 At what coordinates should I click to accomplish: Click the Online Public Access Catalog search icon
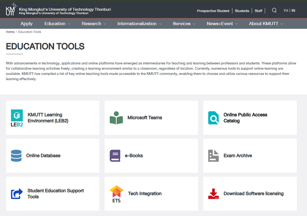click(x=213, y=118)
